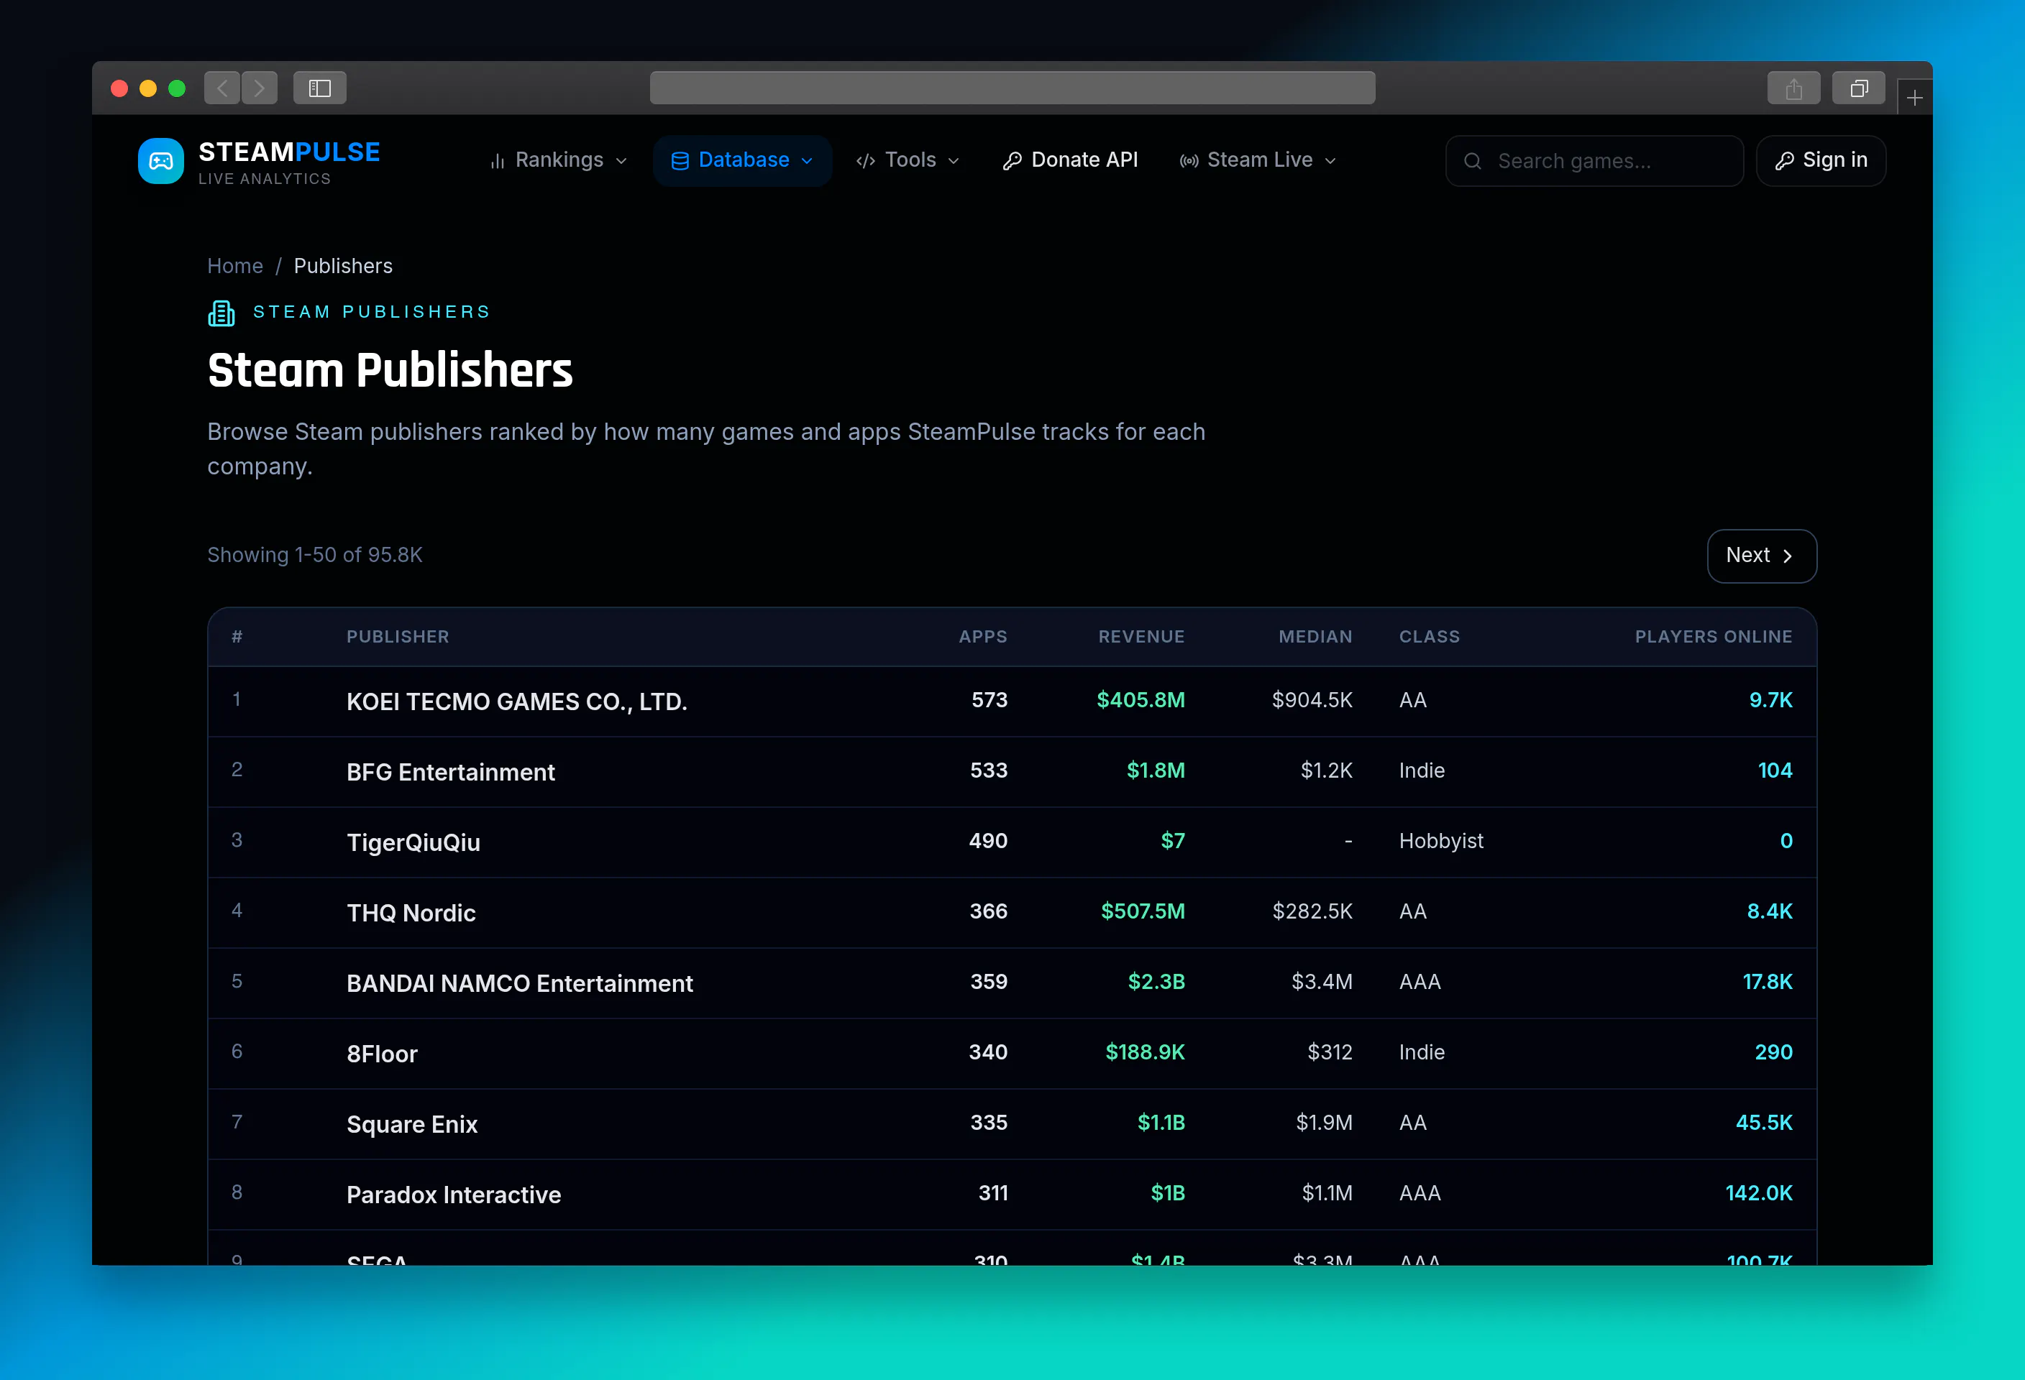
Task: Expand the Rankings dropdown chevron
Action: click(621, 161)
